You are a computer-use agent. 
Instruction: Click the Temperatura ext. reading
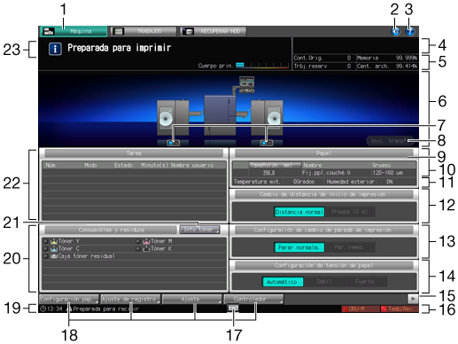[x=274, y=182]
